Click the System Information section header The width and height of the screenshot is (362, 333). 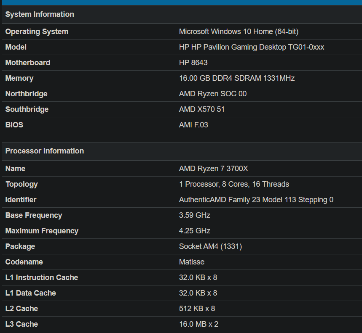(40, 14)
